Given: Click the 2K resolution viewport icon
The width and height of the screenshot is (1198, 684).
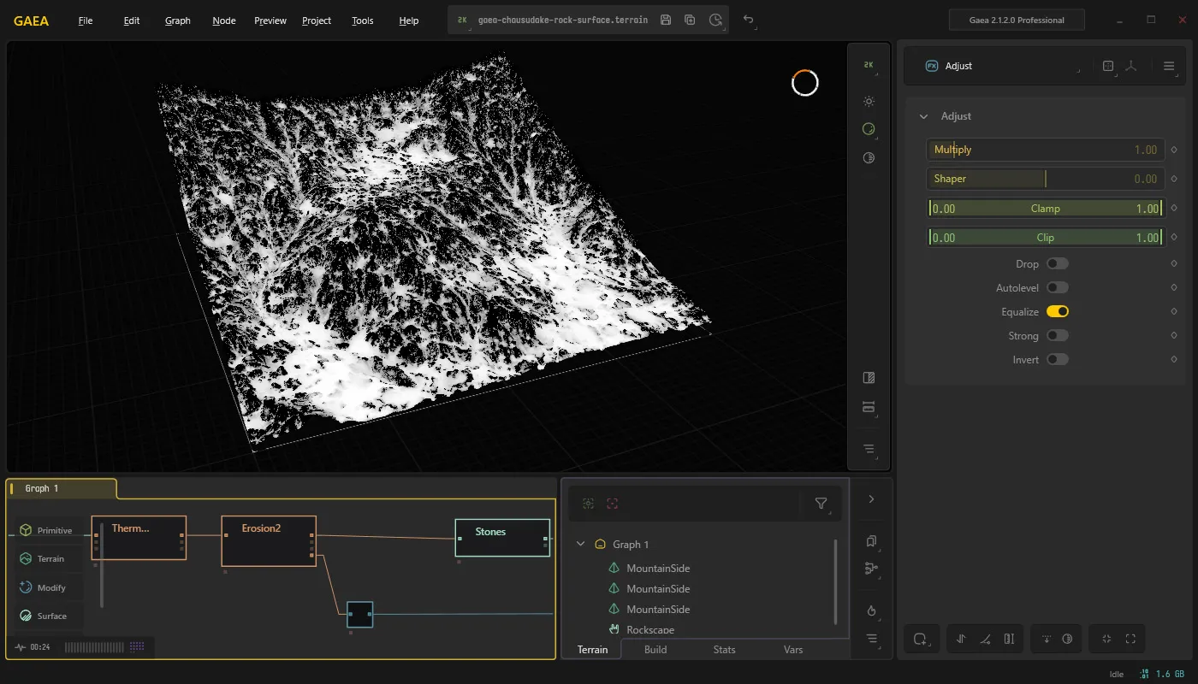Looking at the screenshot, I should [x=869, y=65].
